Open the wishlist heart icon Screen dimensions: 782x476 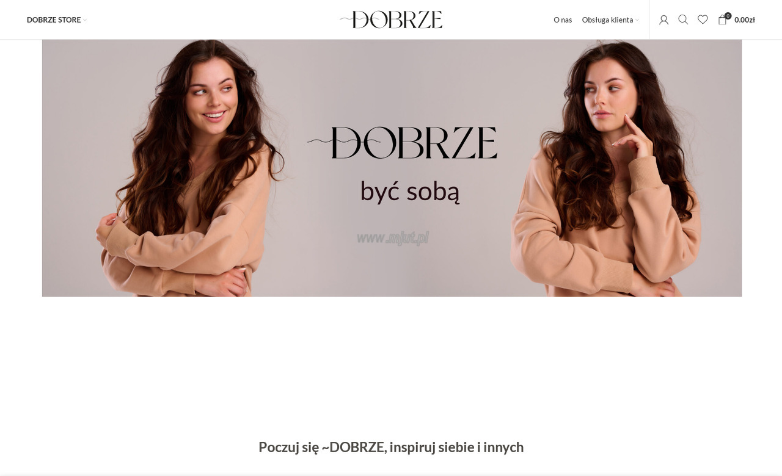(703, 20)
